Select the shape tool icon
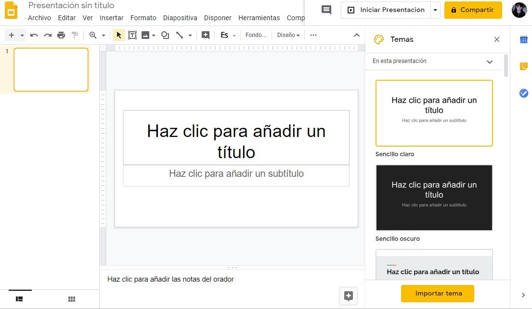532x309 pixels. (165, 35)
